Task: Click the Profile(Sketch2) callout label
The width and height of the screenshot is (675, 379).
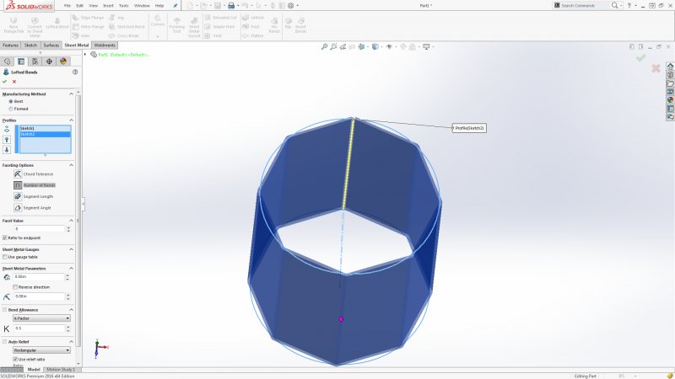Action: click(x=469, y=128)
